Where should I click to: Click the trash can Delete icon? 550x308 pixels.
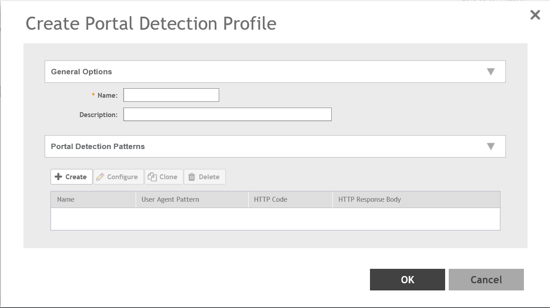(x=192, y=177)
